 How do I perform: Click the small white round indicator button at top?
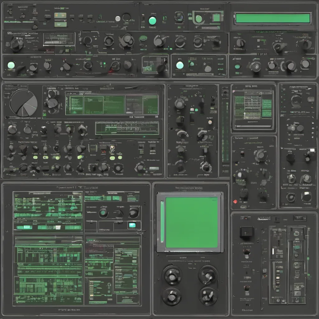118,18
